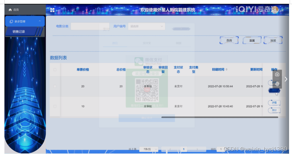Click the 支付状态 column header
Image resolution: width=292 pixels, height=155 pixels.
178,70
